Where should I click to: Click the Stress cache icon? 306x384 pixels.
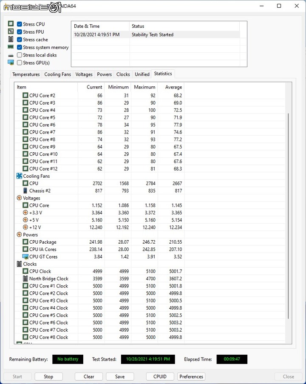11,39
